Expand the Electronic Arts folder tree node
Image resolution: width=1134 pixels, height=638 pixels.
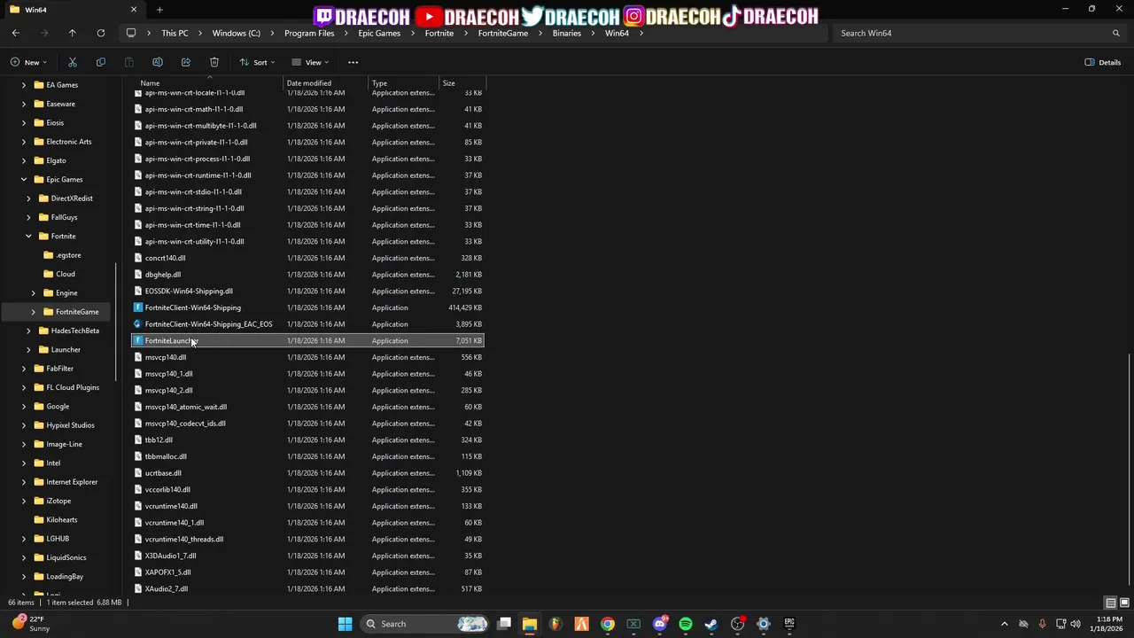coord(24,142)
